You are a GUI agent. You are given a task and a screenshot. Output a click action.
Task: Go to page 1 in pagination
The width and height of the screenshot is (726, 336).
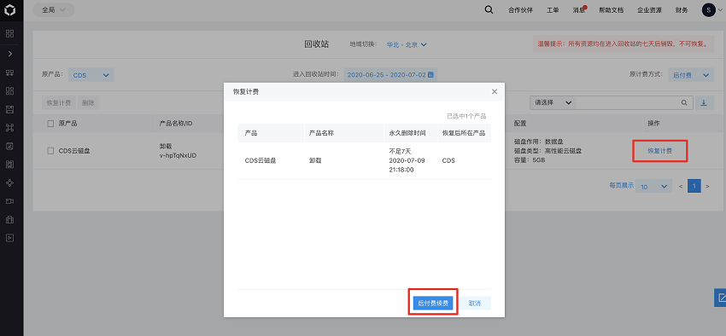pyautogui.click(x=694, y=186)
